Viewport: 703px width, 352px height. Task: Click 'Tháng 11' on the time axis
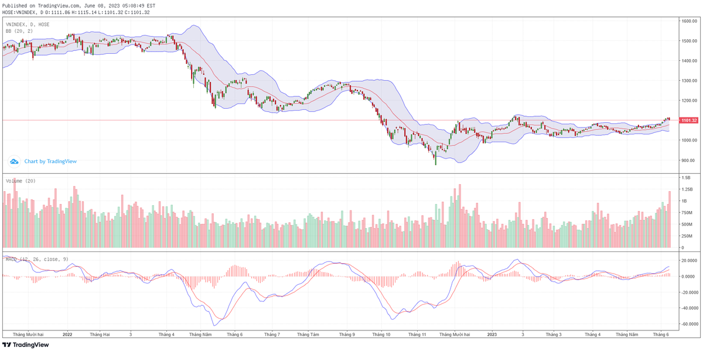pos(417,335)
